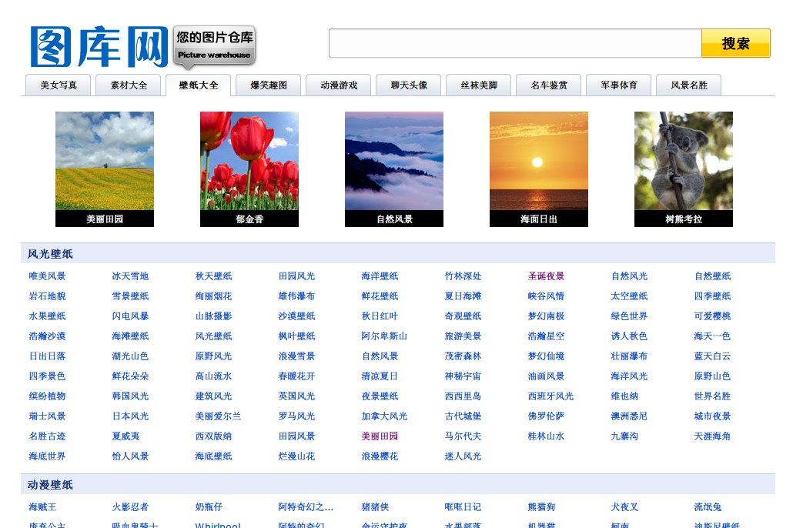The width and height of the screenshot is (793, 528).
Task: Open the 竹林深处 link
Action: [463, 276]
